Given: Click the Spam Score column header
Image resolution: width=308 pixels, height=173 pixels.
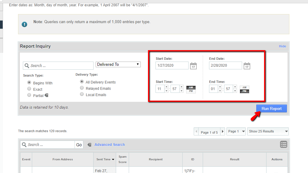Looking at the screenshot, I should pos(122,159).
